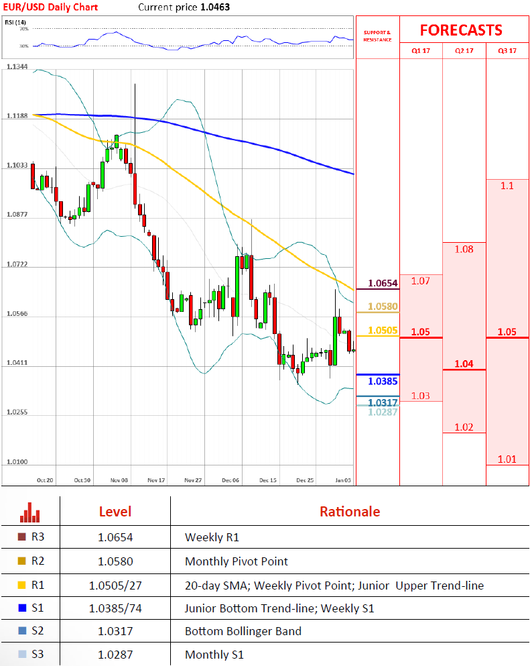Viewport: 530px width, 666px height.
Task: Click the table cell 1.0505/27
Action: click(x=115, y=586)
